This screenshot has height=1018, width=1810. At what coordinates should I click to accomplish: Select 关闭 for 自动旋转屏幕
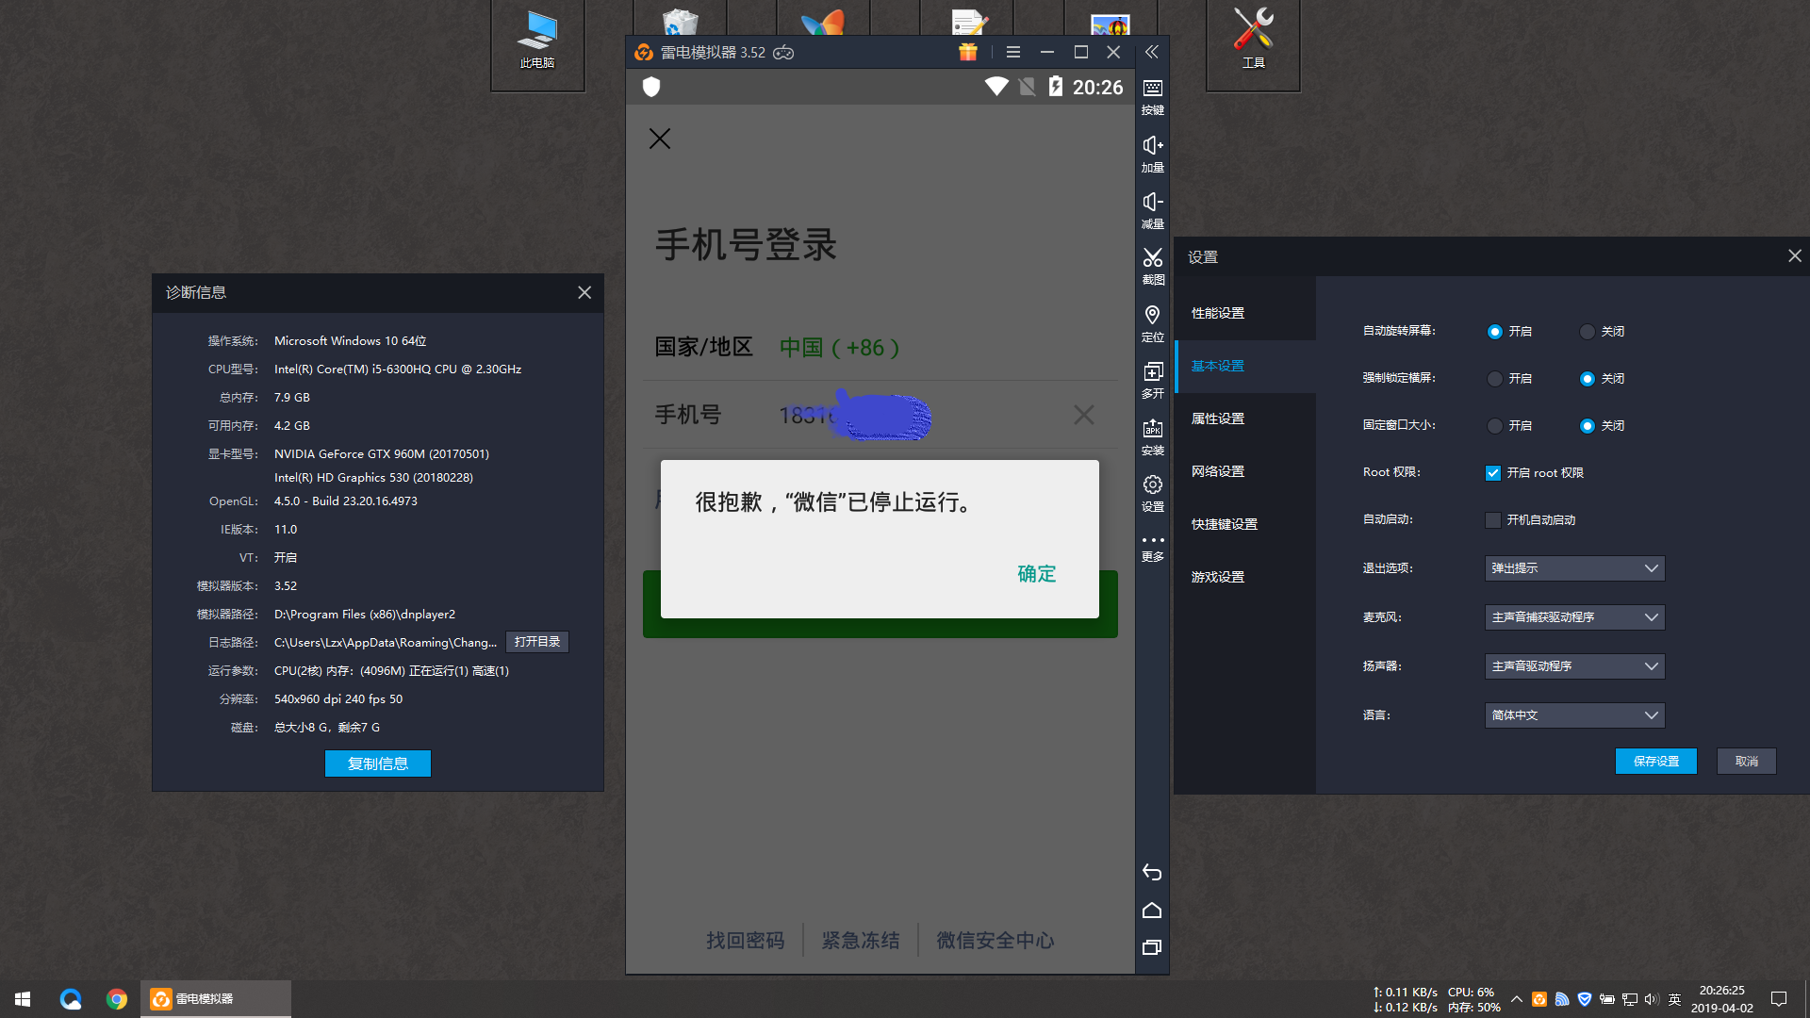pos(1588,332)
